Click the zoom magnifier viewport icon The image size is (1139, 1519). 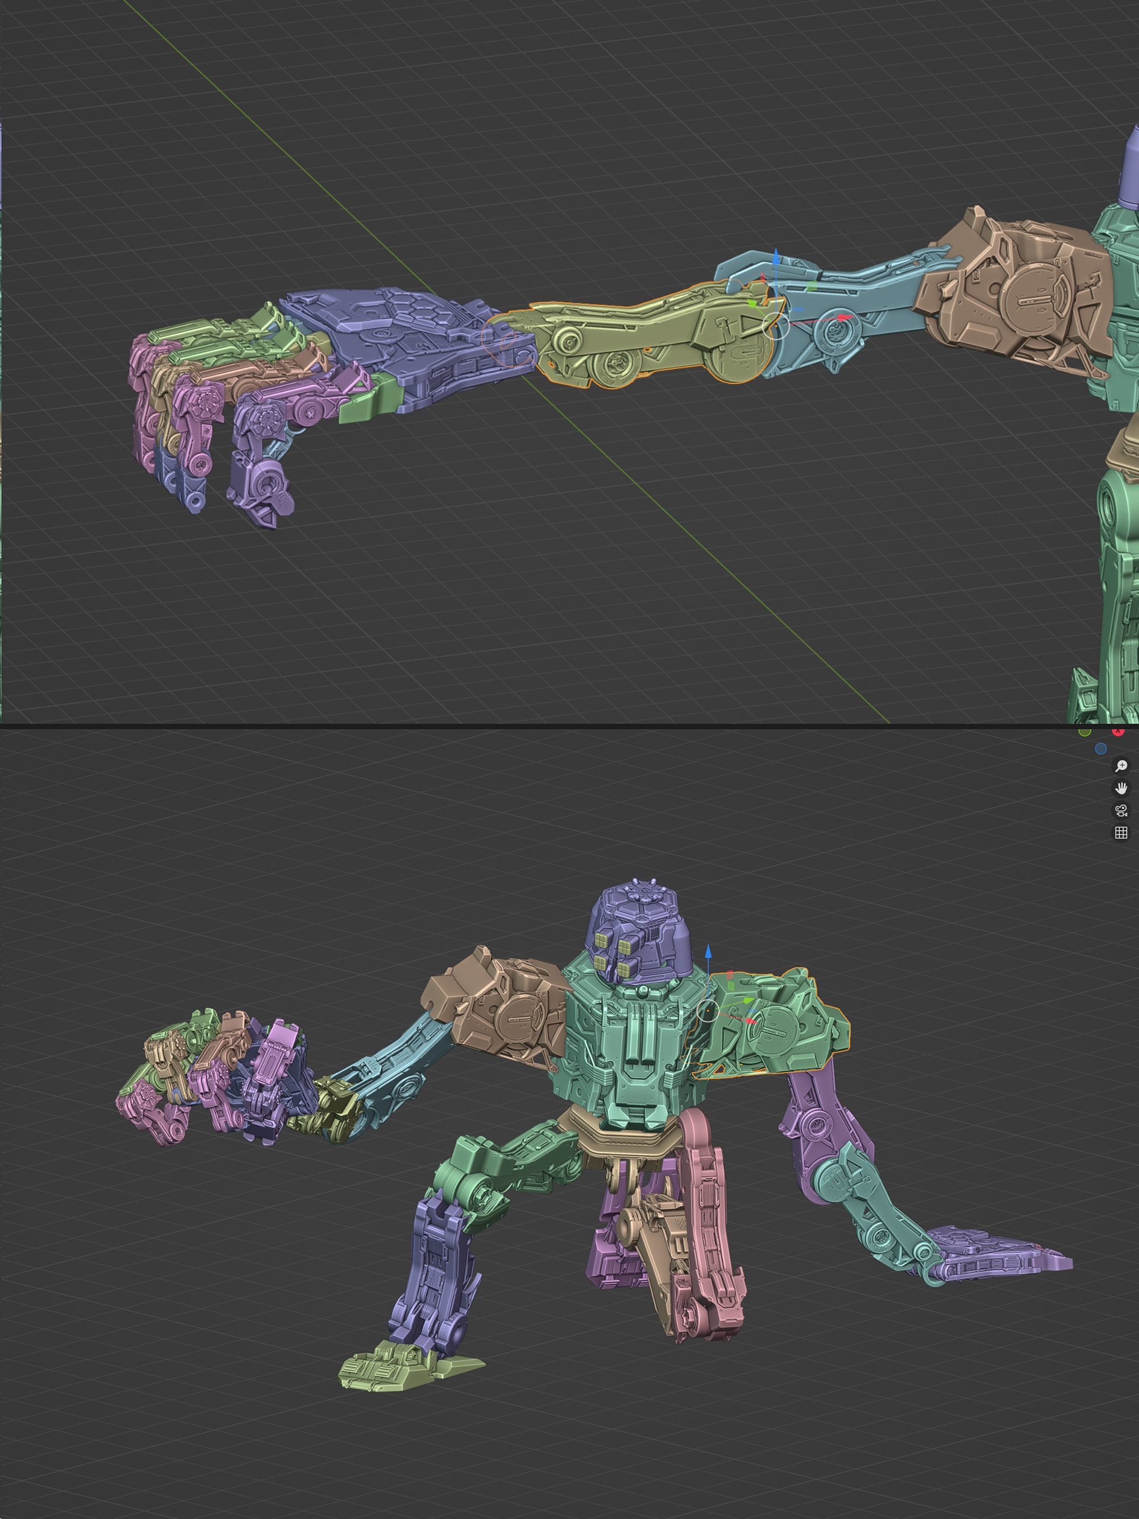coord(1121,766)
